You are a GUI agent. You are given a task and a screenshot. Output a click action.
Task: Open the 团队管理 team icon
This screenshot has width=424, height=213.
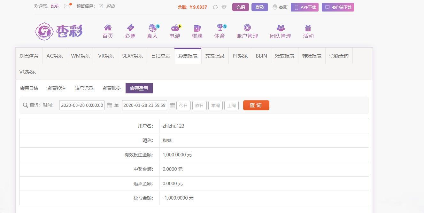281,28
